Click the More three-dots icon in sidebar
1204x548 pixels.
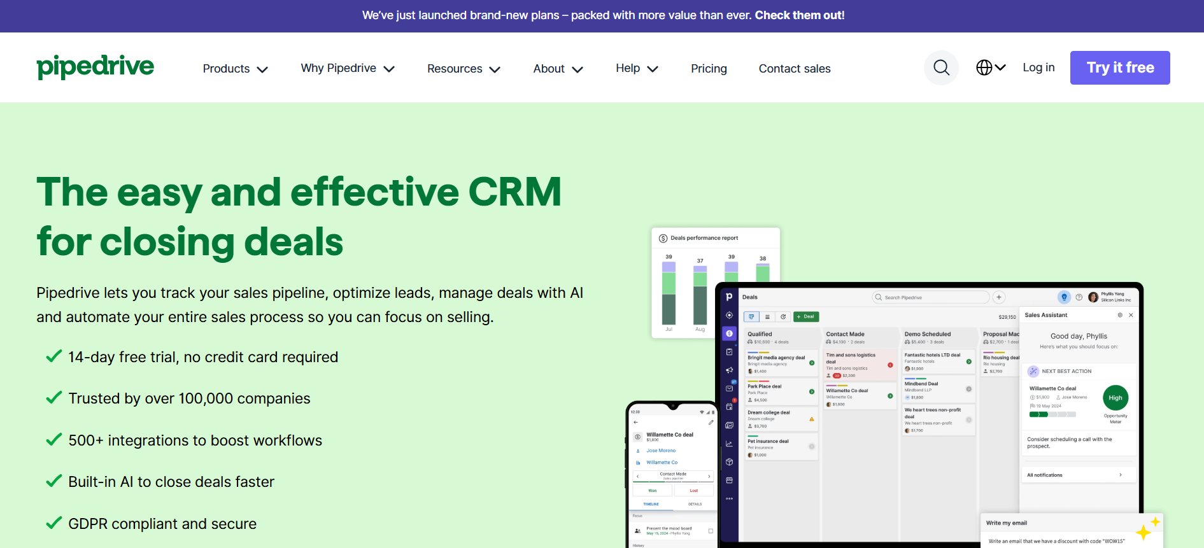(x=729, y=498)
